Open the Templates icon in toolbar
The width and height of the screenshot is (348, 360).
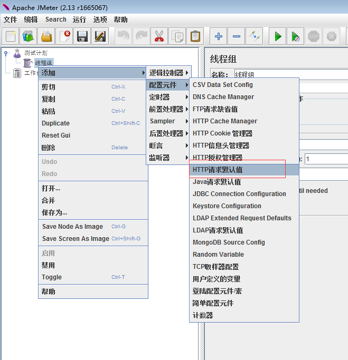tap(28, 36)
